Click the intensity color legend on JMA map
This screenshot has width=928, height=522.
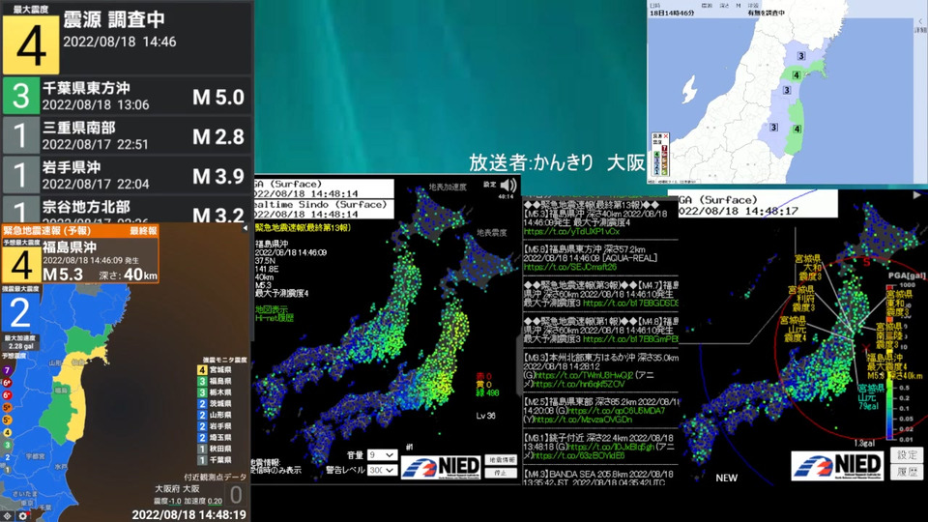(660, 155)
